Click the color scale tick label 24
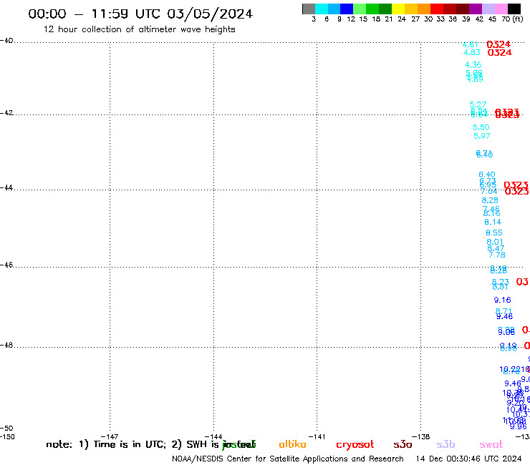 click(x=402, y=19)
